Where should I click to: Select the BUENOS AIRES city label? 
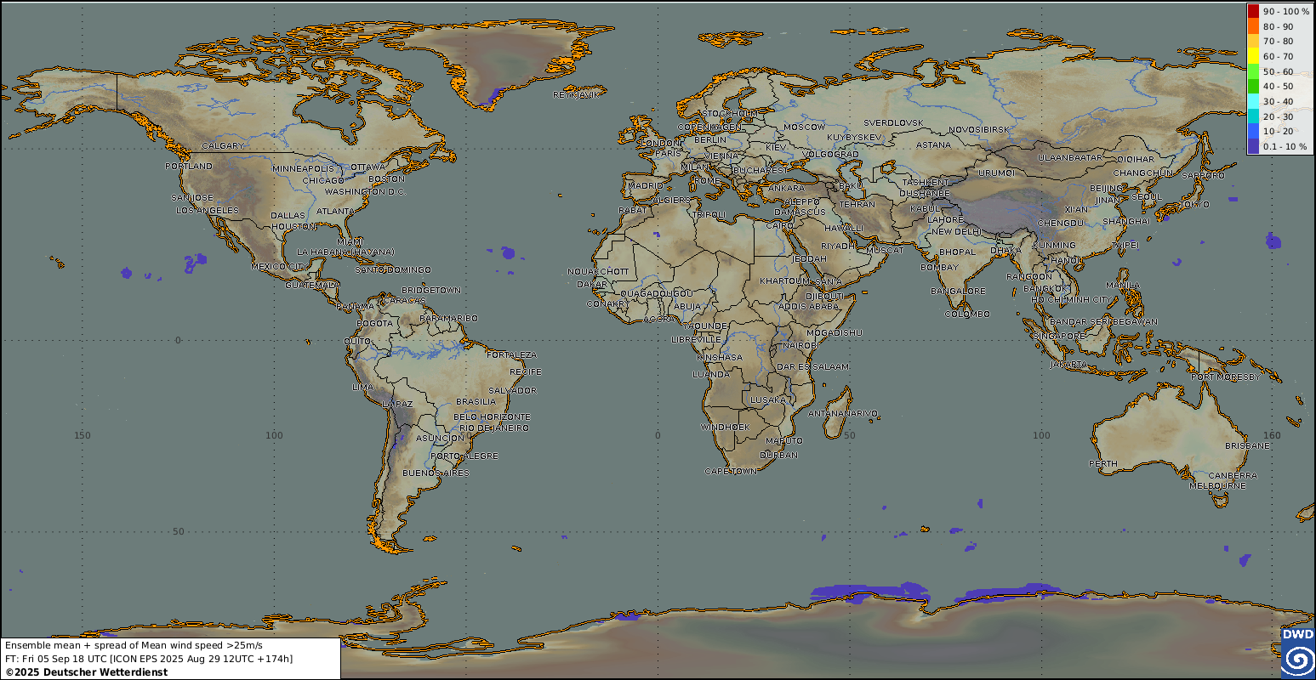pyautogui.click(x=436, y=473)
